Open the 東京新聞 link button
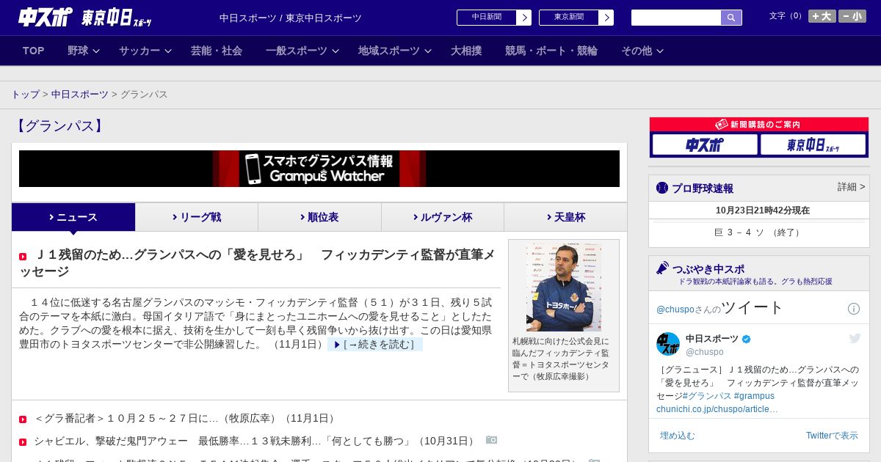Viewport: 881px width, 462px height. pyautogui.click(x=569, y=18)
